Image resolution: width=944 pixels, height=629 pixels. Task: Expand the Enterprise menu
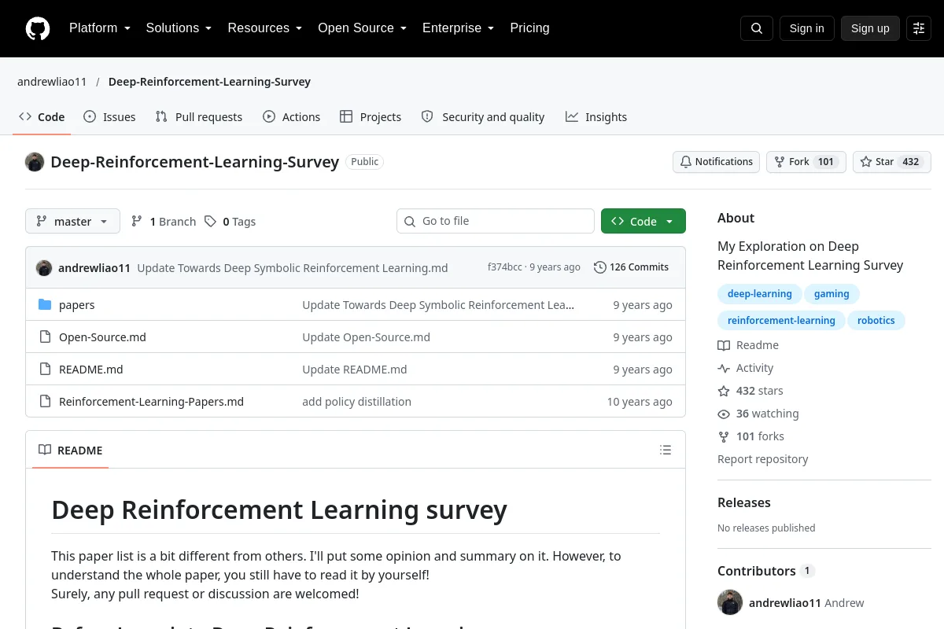pos(459,28)
